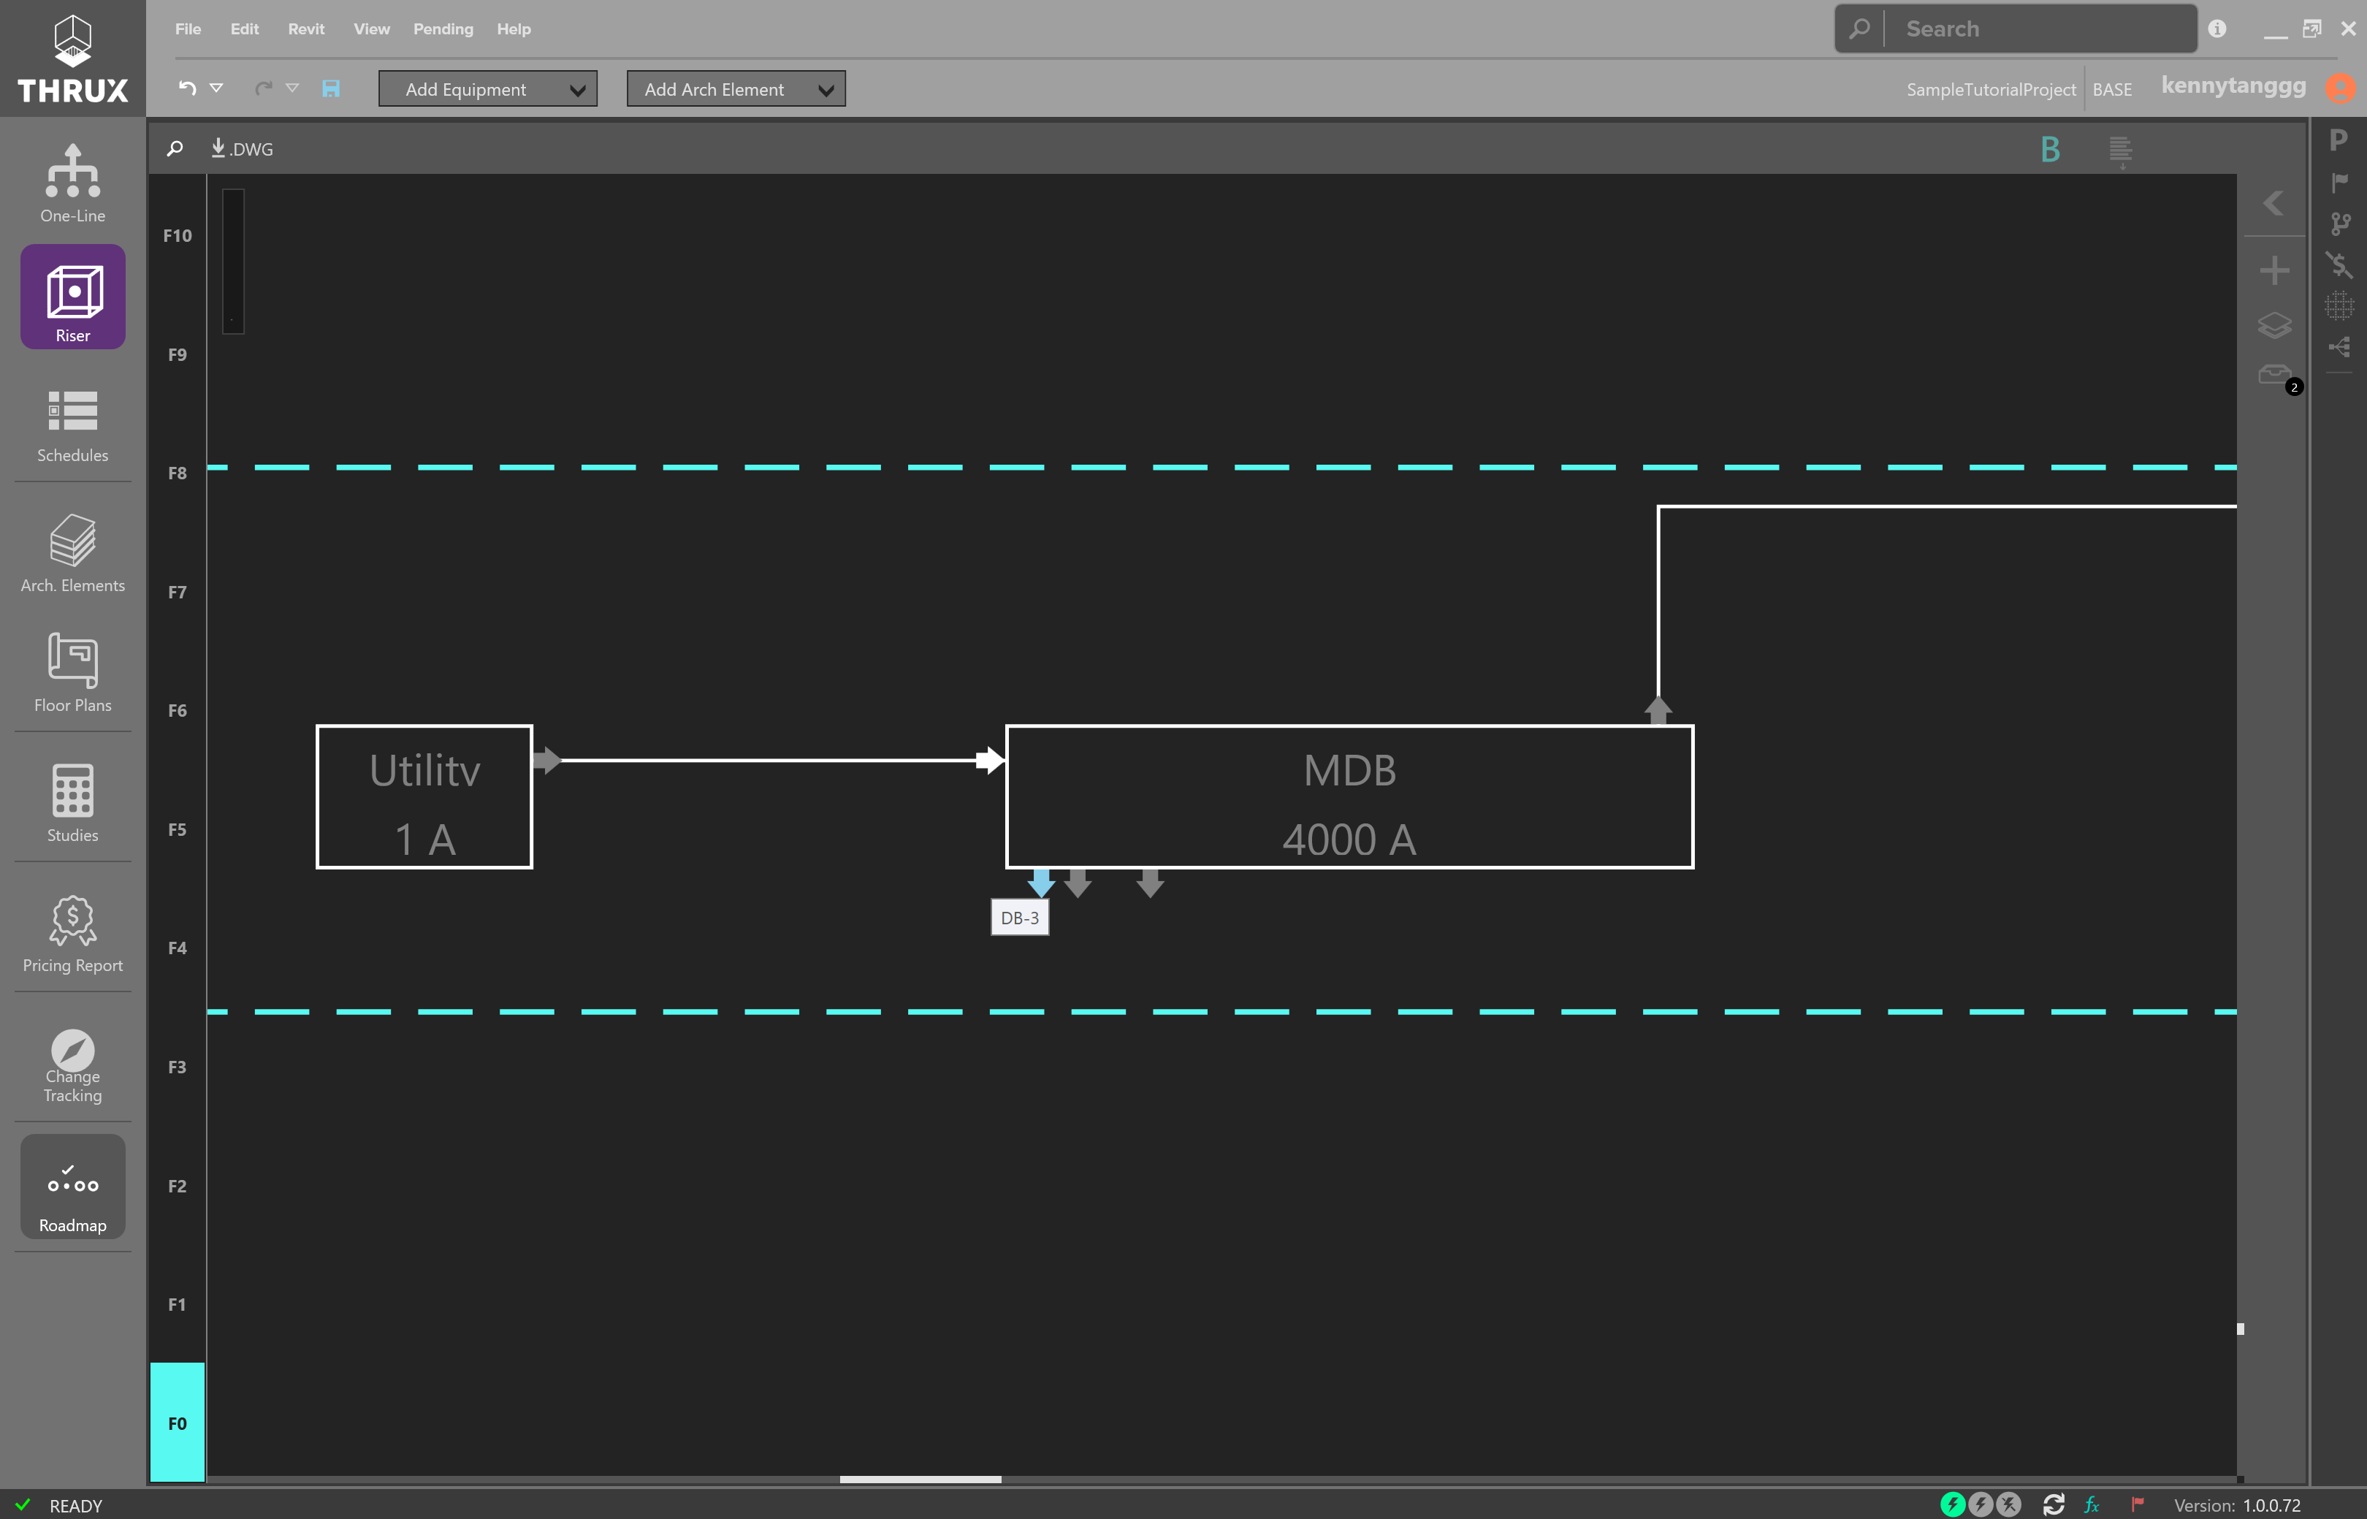Export riser as .DWG

click(x=243, y=149)
